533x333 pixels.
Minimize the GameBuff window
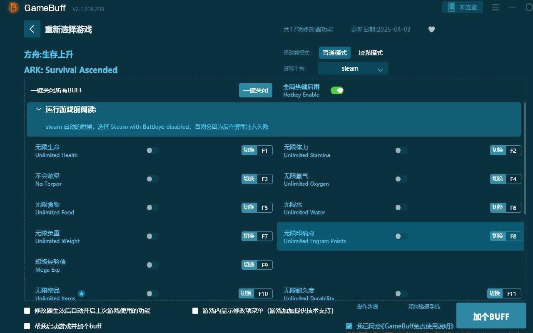pos(512,7)
